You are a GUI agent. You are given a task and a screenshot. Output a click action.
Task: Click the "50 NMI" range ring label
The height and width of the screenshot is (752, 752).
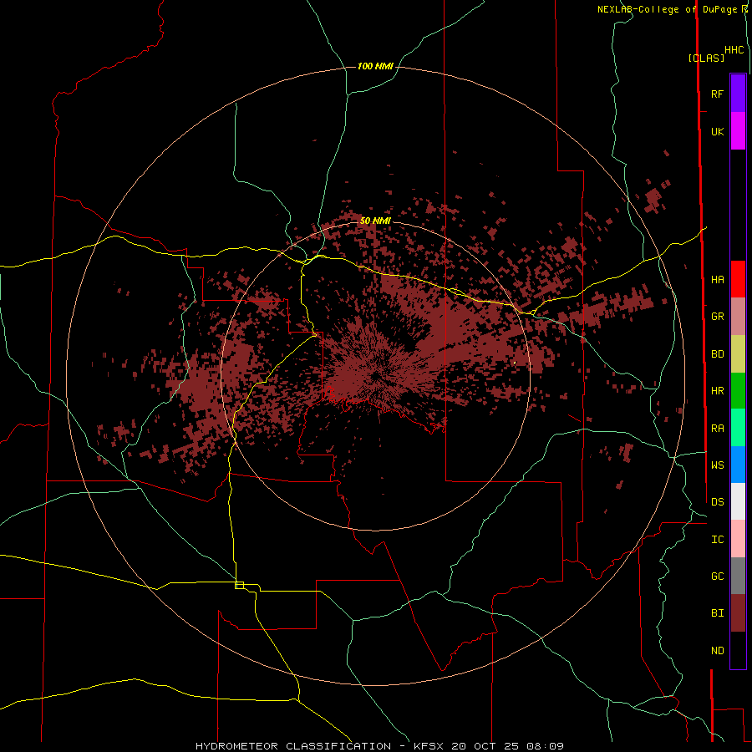[375, 221]
